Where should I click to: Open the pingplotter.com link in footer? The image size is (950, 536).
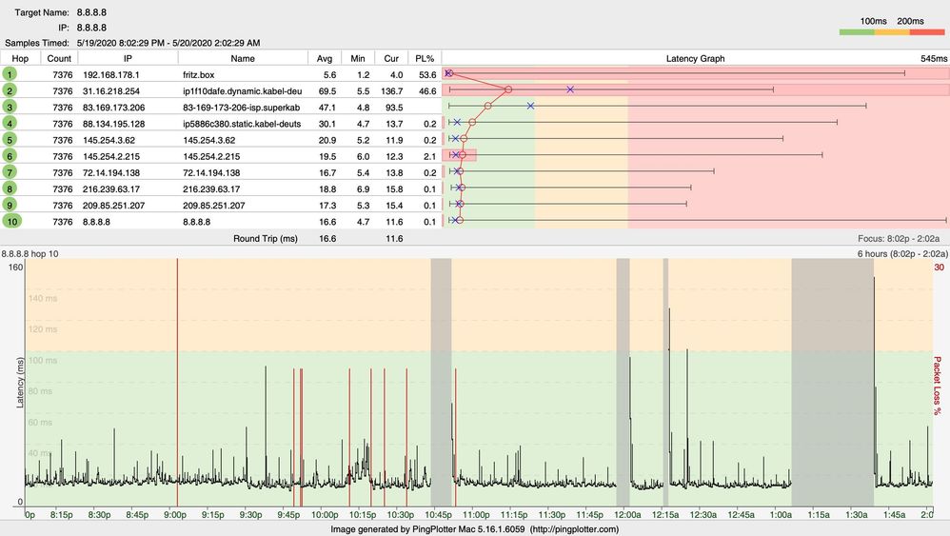(x=576, y=528)
